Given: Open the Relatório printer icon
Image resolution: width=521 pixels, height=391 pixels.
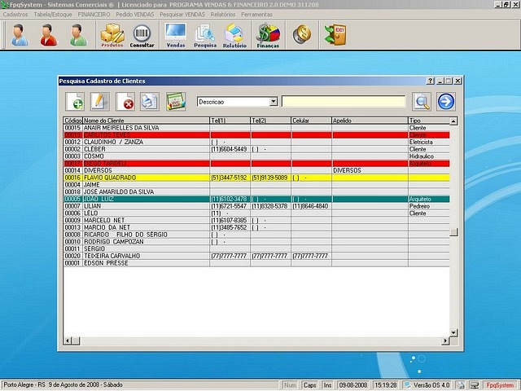Looking at the screenshot, I should [x=234, y=35].
